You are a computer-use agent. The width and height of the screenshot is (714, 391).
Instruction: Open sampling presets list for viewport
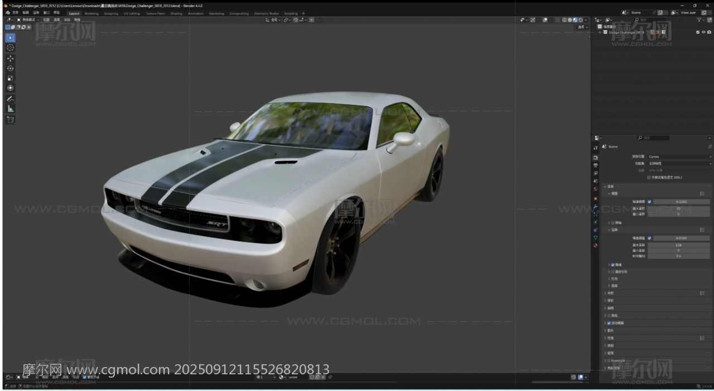pyautogui.click(x=702, y=194)
